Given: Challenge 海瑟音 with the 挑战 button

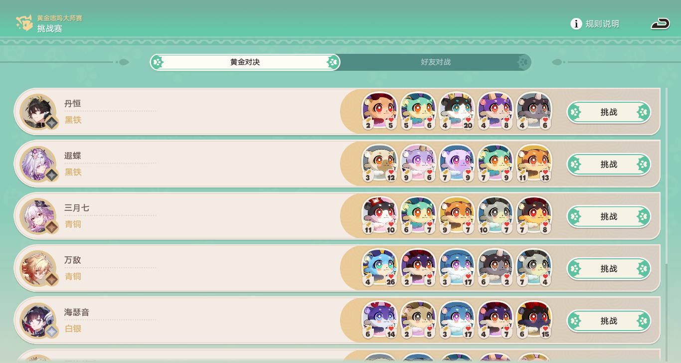Looking at the screenshot, I should click(609, 321).
